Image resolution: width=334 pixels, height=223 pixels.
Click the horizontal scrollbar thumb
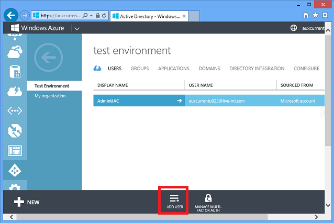(x=142, y=217)
